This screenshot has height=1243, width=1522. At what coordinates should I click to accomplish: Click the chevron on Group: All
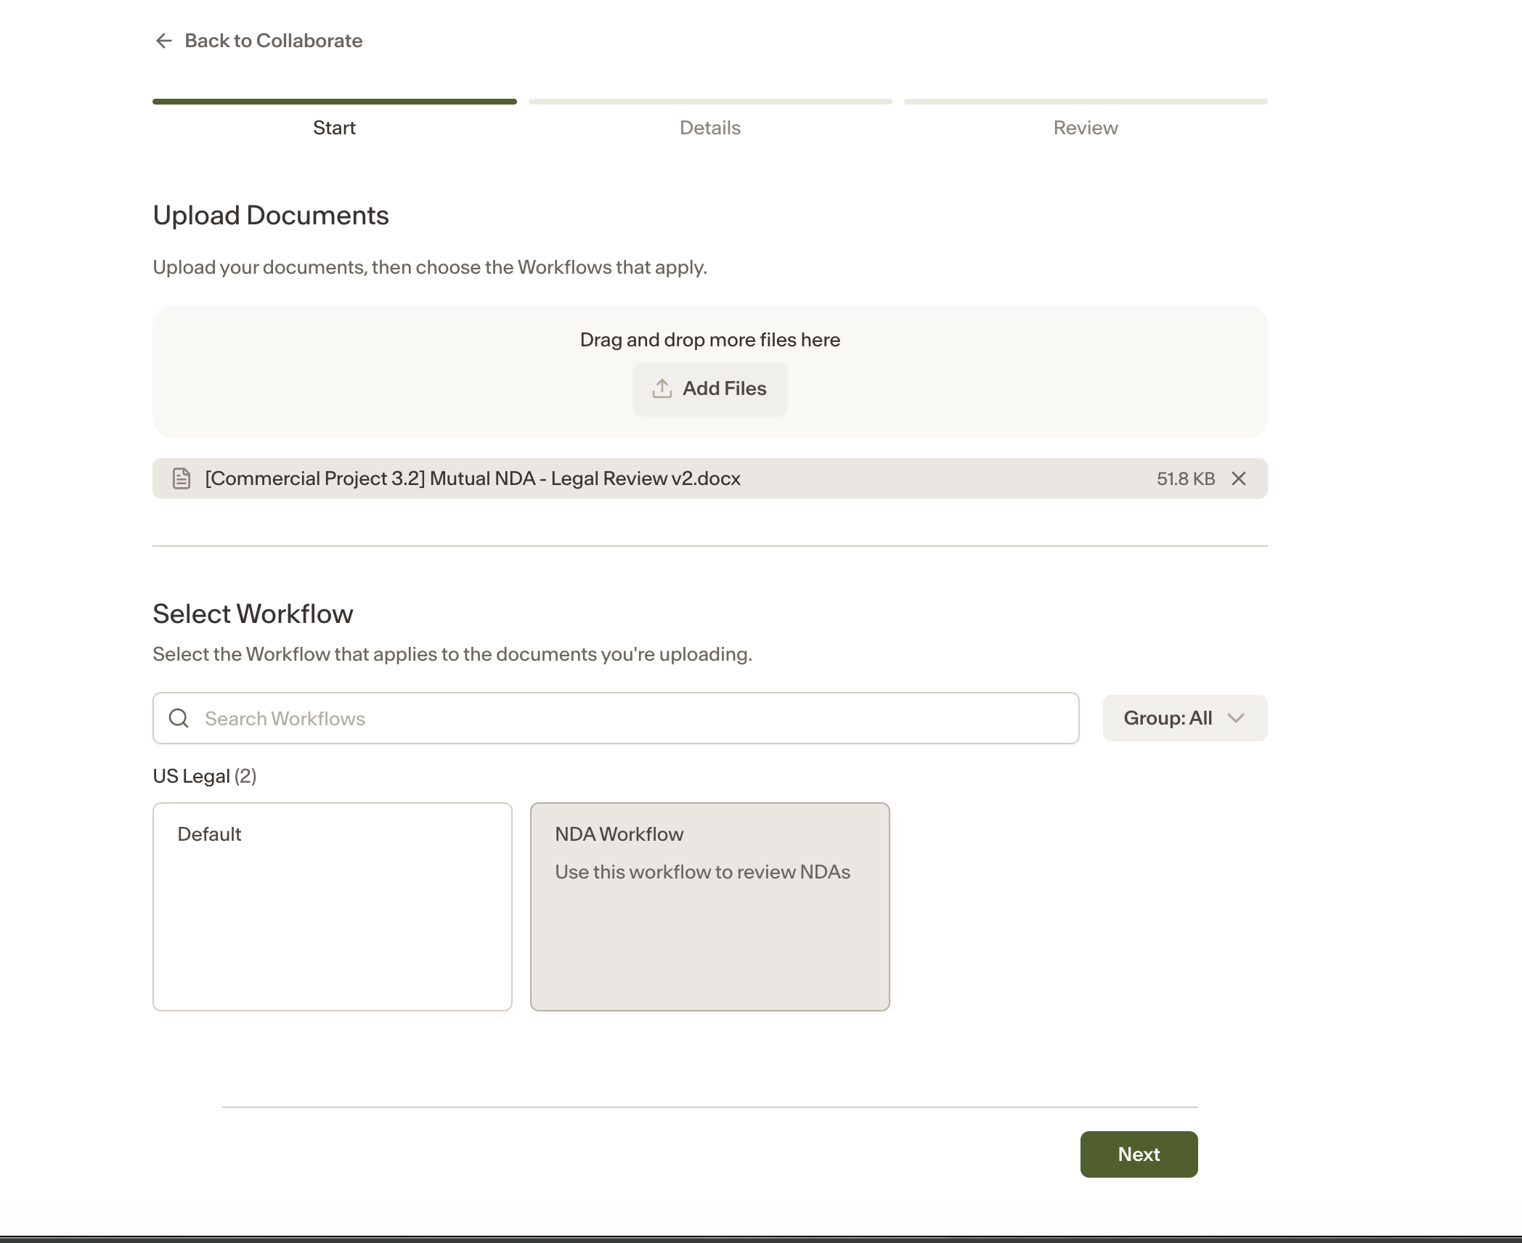(1236, 718)
